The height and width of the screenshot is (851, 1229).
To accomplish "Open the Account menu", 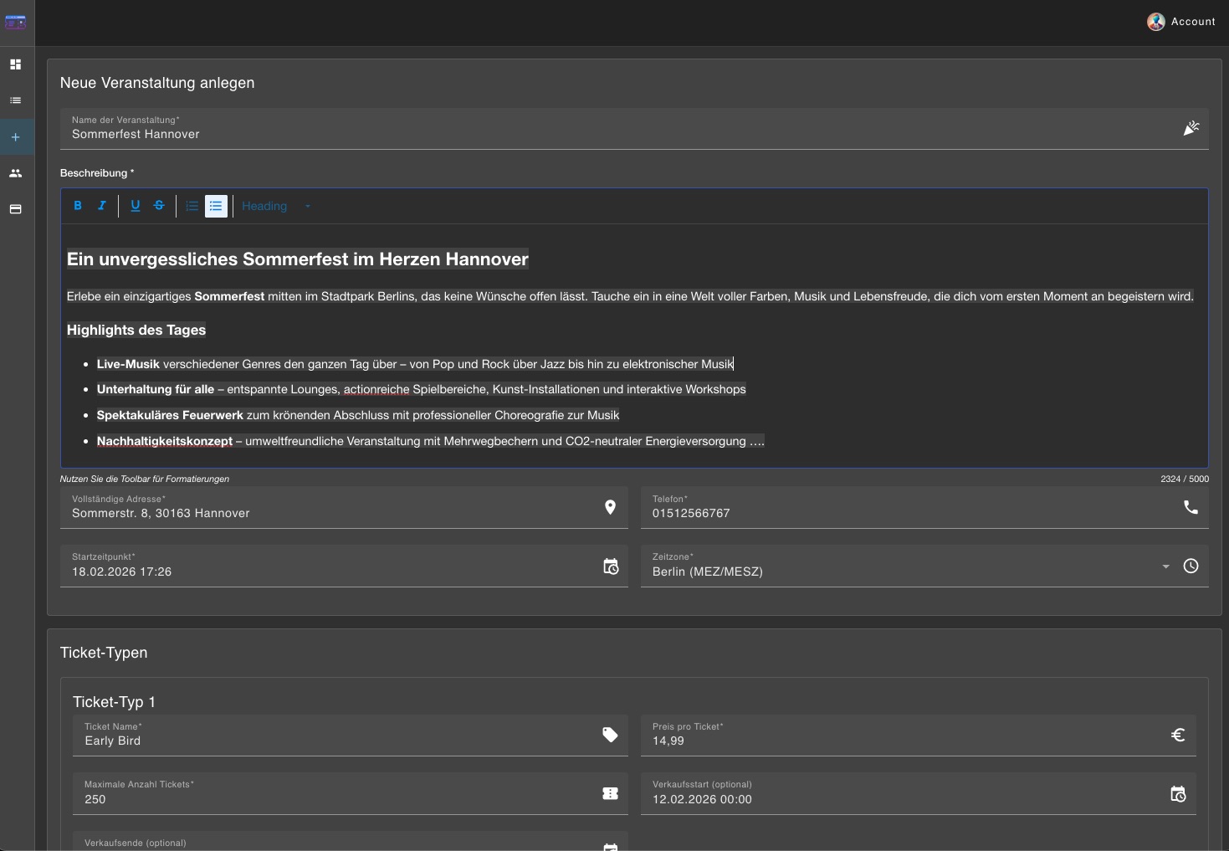I will (1181, 22).
